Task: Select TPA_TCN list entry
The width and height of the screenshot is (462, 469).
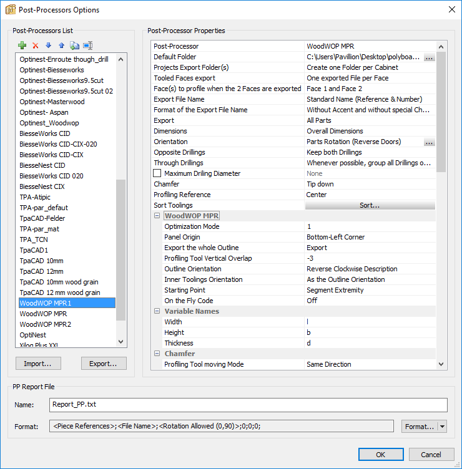Action: 34,239
